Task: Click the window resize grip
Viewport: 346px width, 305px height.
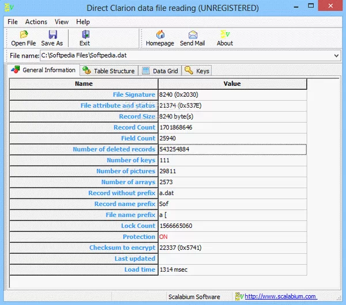Action: pyautogui.click(x=339, y=298)
